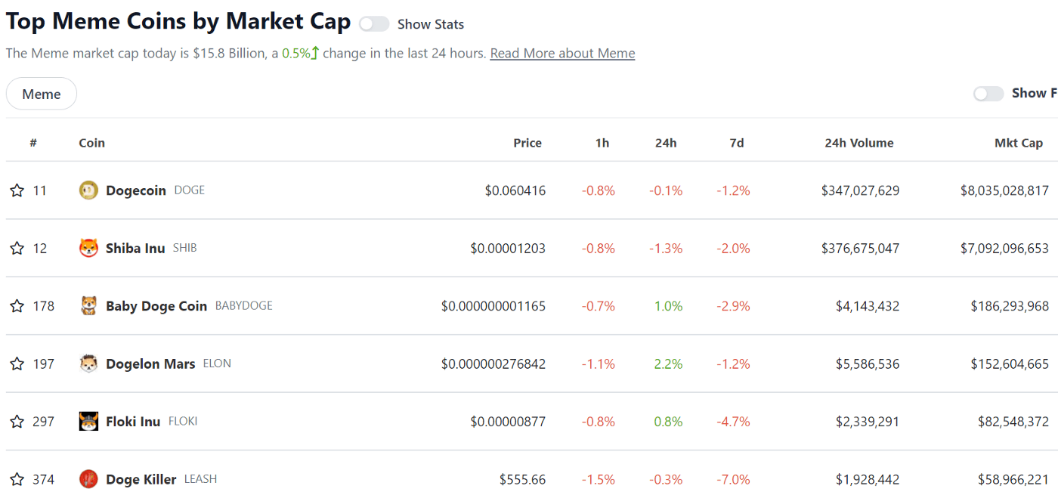Toggle the Show Stats switch
The image size is (1058, 495).
[374, 24]
